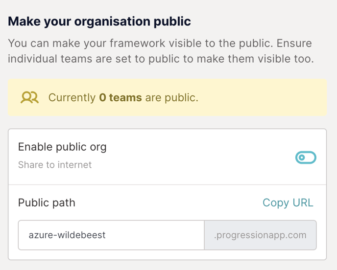Click the "Public path" label
337x270 pixels.
47,202
